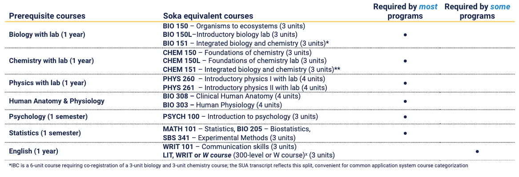Click CHEM 150L Foundations of chemistry lab
The height and width of the screenshot is (177, 519).
(x=245, y=61)
